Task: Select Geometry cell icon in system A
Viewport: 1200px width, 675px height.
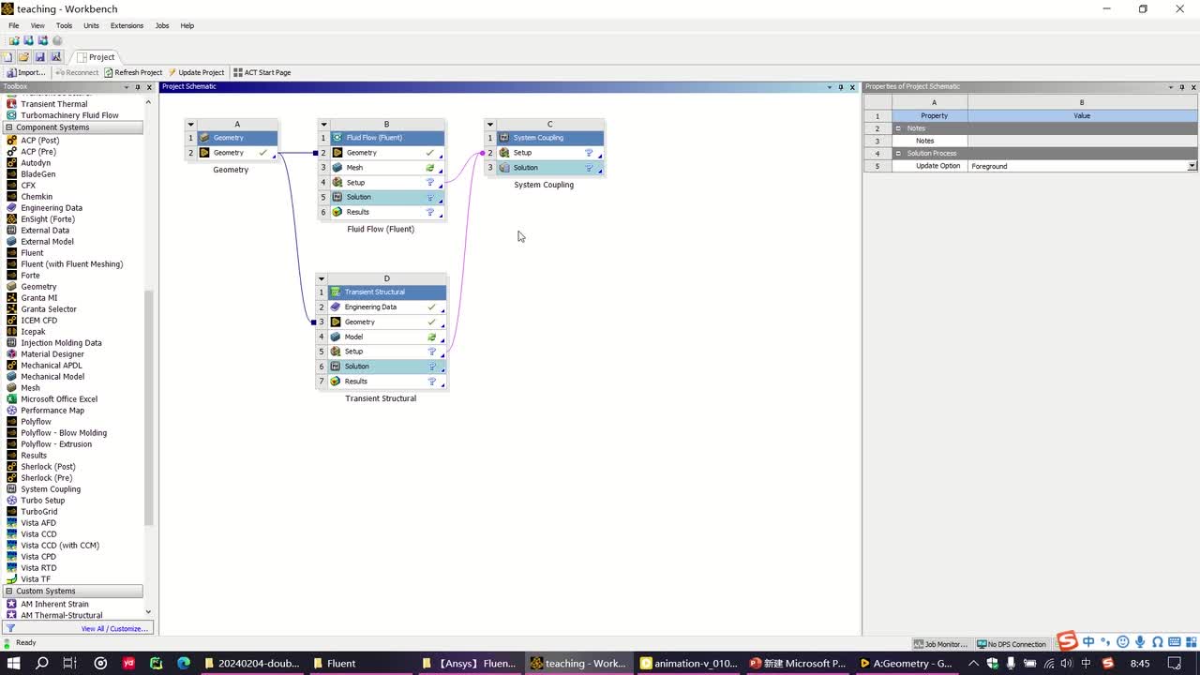Action: (x=204, y=153)
